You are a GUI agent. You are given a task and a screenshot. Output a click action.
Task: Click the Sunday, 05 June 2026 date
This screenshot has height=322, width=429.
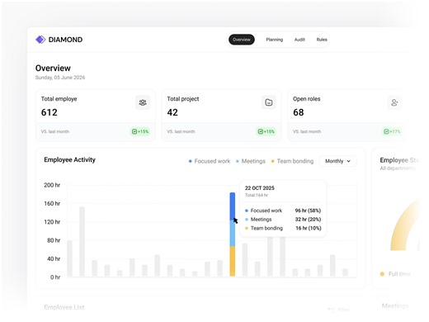click(x=60, y=78)
